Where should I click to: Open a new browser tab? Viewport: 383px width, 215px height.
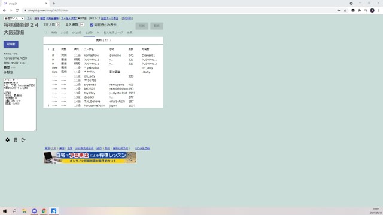(54, 4)
